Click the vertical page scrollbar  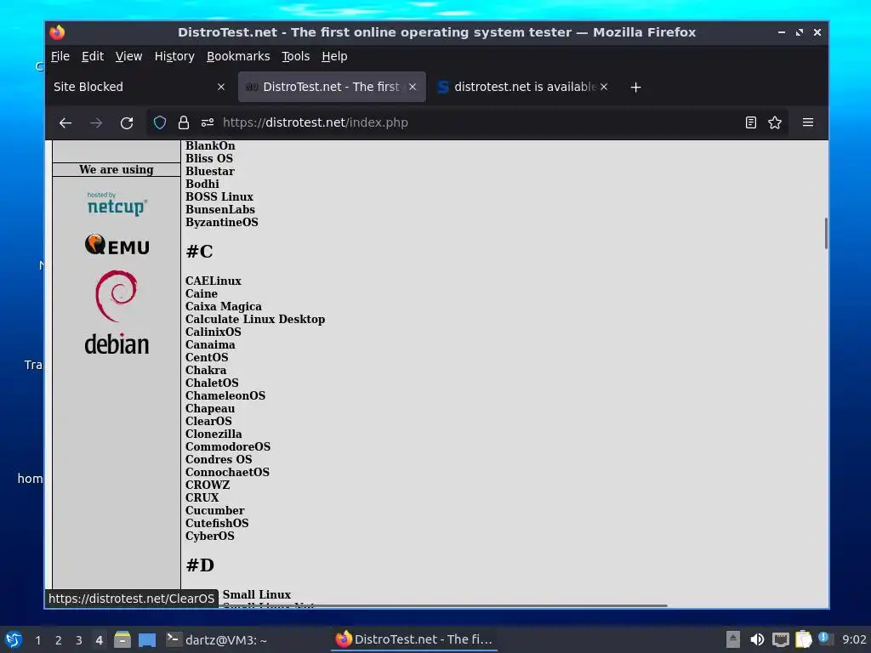point(826,234)
